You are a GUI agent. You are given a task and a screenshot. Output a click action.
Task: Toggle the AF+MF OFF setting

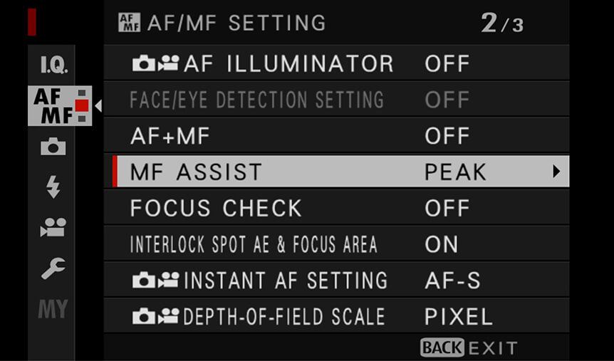point(447,136)
